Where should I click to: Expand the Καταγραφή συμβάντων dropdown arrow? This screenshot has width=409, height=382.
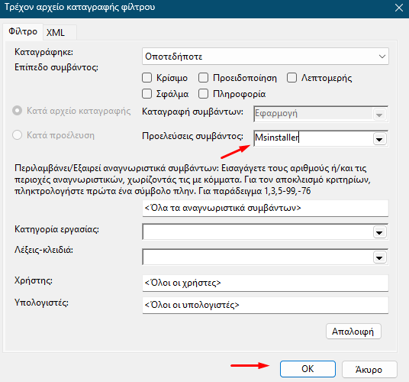[379, 115]
